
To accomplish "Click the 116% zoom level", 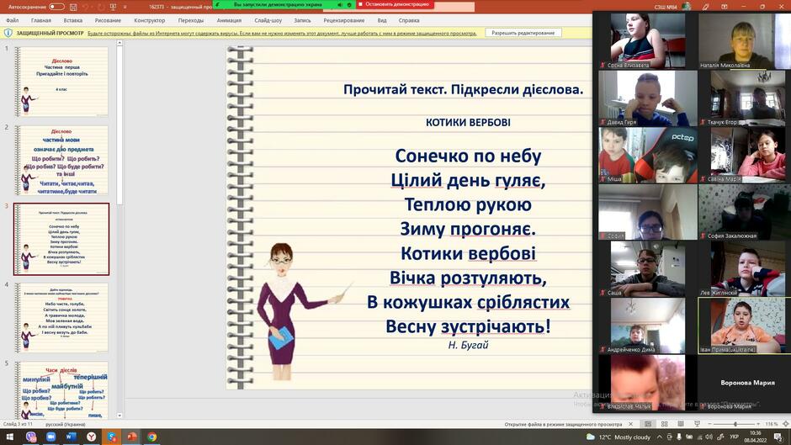I will (772, 424).
